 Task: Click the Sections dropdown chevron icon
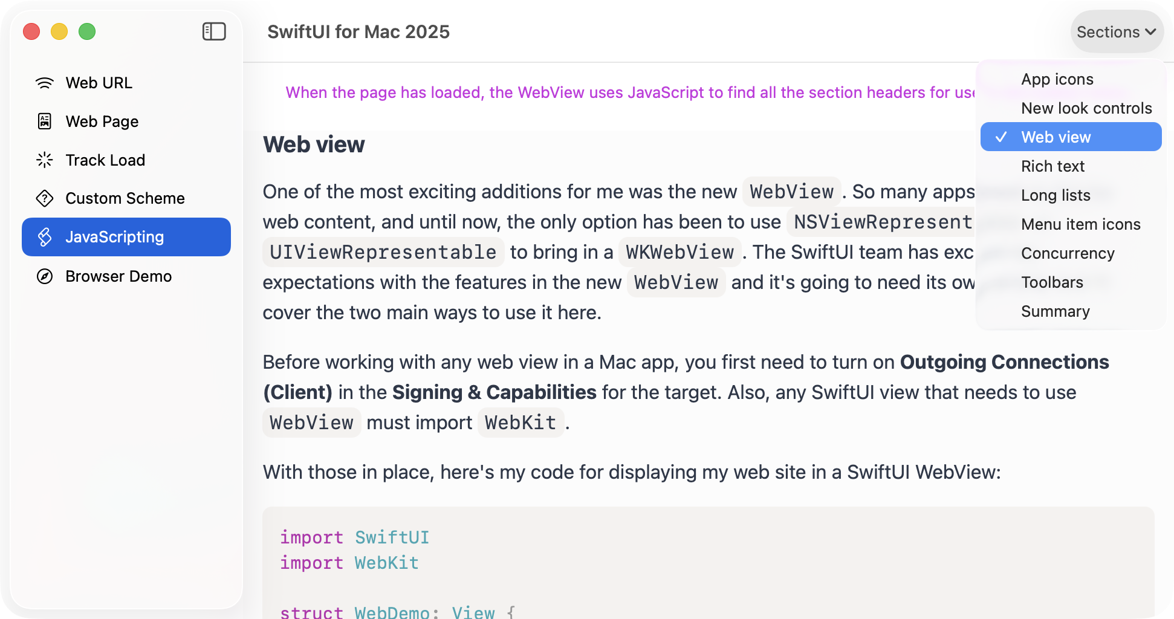pos(1150,32)
